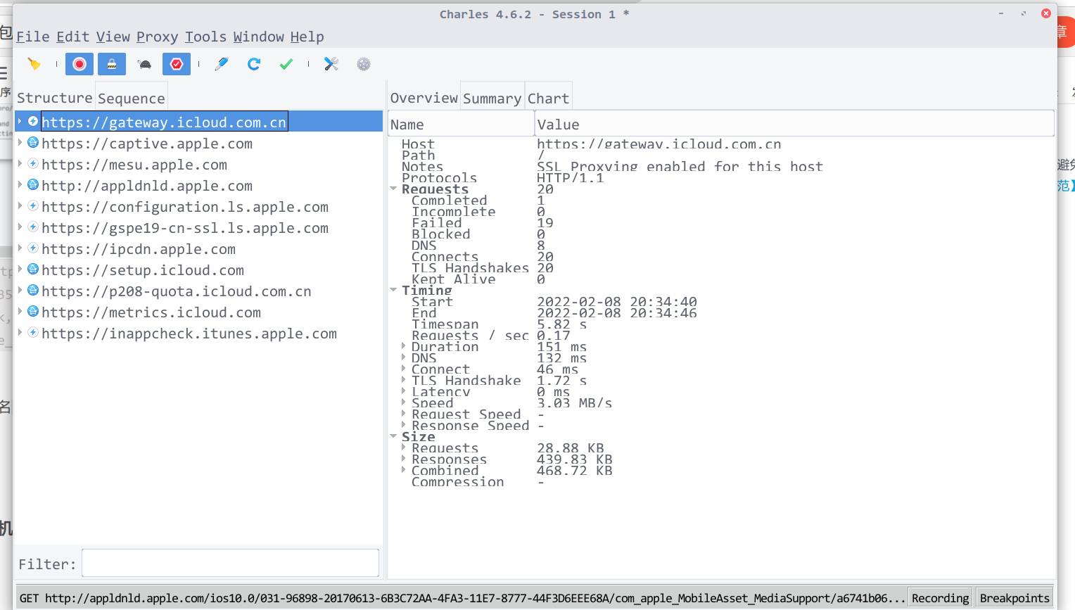Expand the Responses size row

403,459
